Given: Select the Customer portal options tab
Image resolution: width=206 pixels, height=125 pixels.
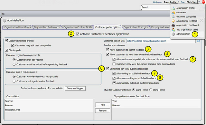Looking at the screenshot, I should [108, 27].
